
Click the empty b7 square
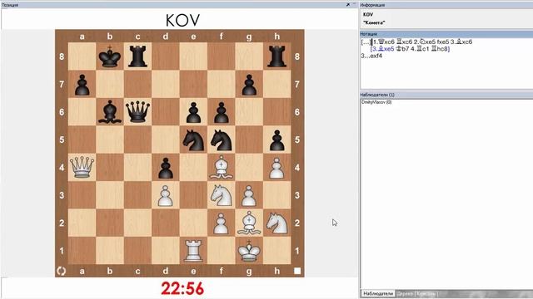pyautogui.click(x=110, y=84)
